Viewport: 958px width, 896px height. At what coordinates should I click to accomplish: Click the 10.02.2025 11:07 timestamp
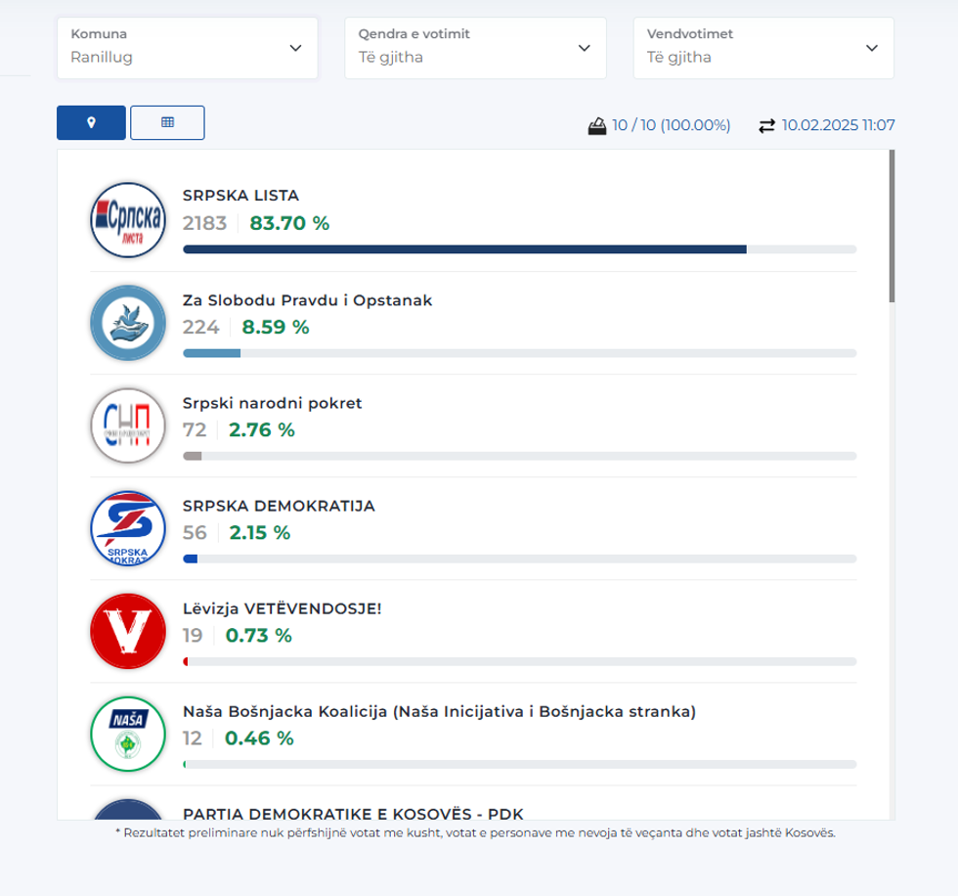pyautogui.click(x=839, y=125)
